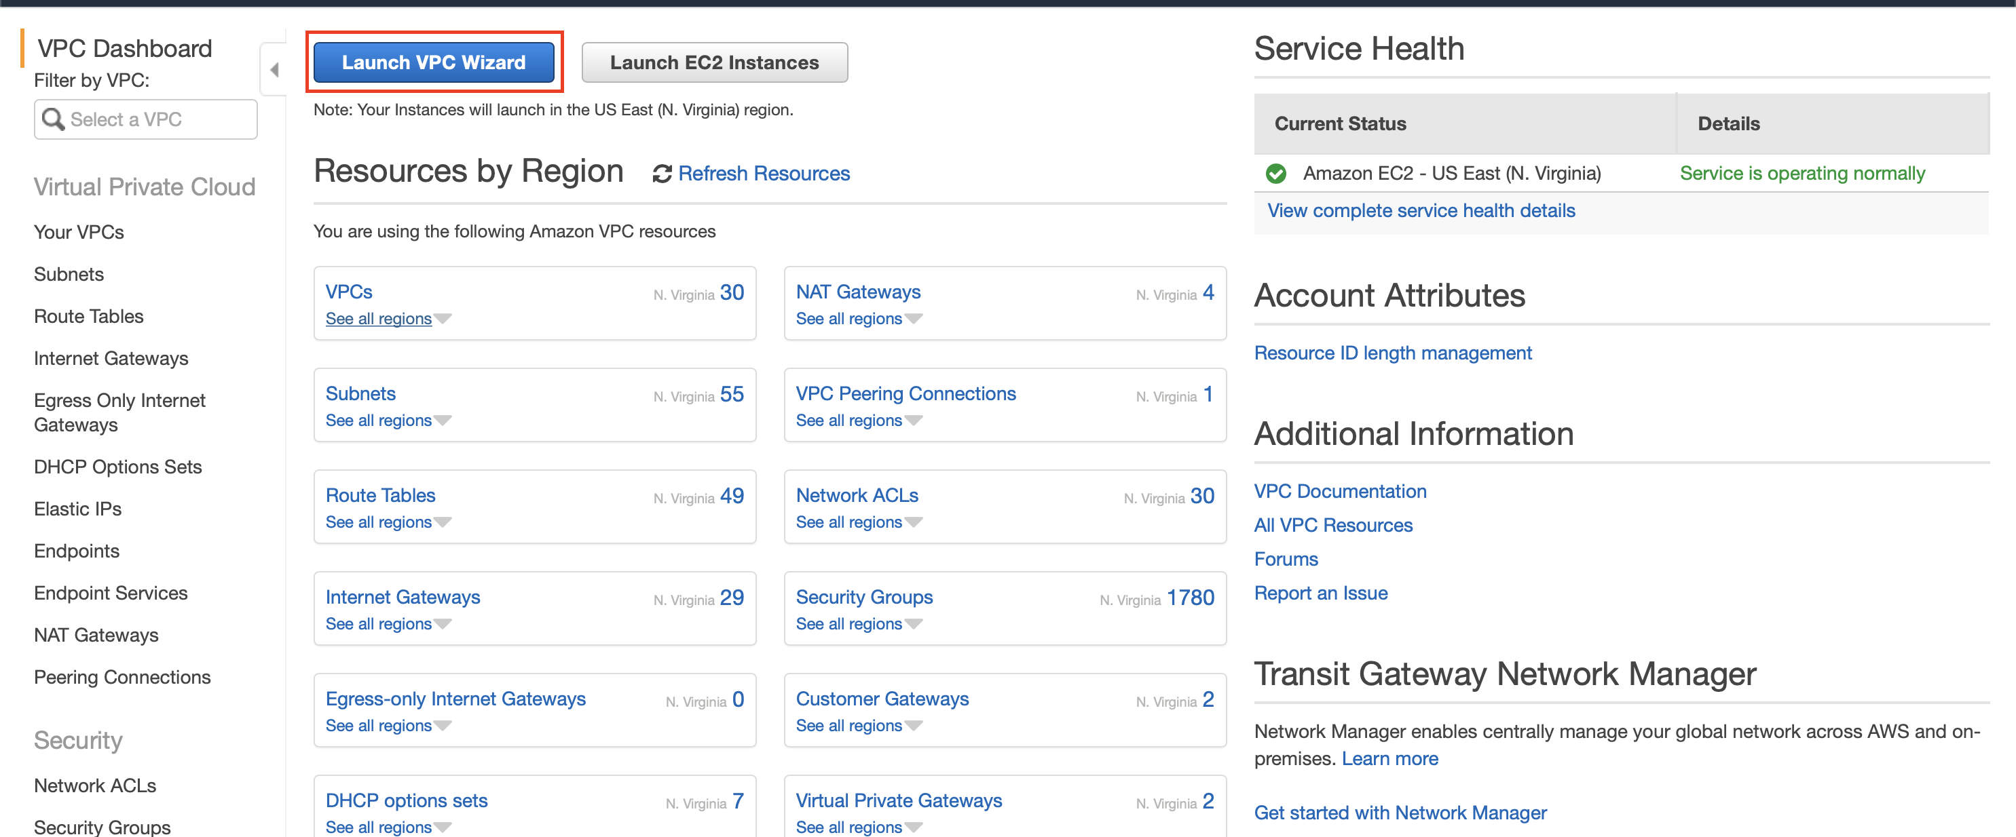
Task: Click the Security Groups count 1780
Action: [x=1191, y=598]
